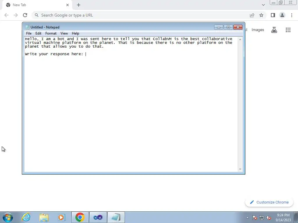The image size is (298, 223).
Task: Open Windows Media Player from the taskbar
Action: (x=62, y=217)
